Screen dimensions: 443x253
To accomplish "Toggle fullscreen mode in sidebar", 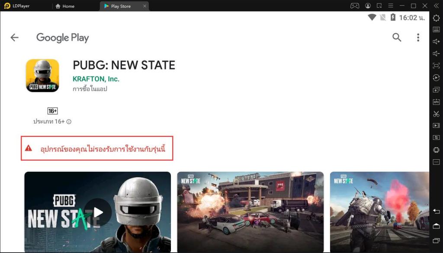I will [x=436, y=66].
